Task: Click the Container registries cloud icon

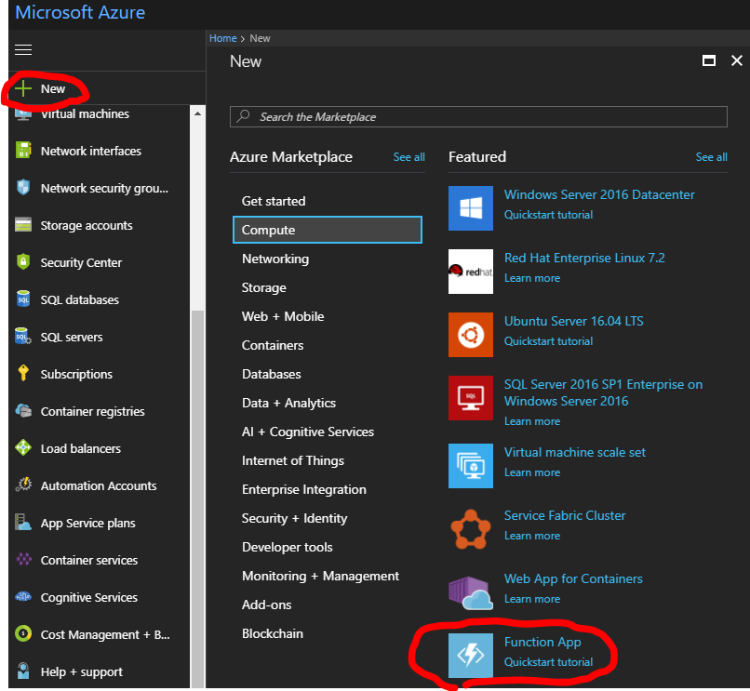Action: (23, 411)
